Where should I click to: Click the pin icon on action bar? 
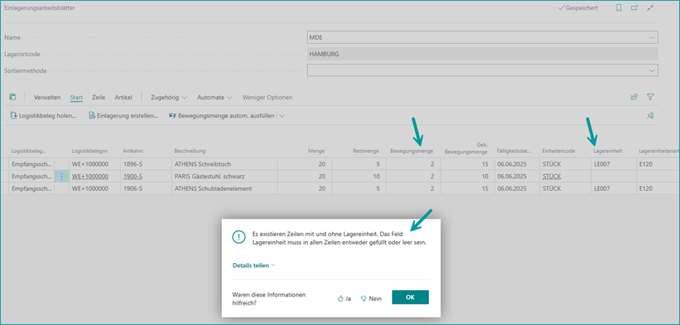click(650, 115)
